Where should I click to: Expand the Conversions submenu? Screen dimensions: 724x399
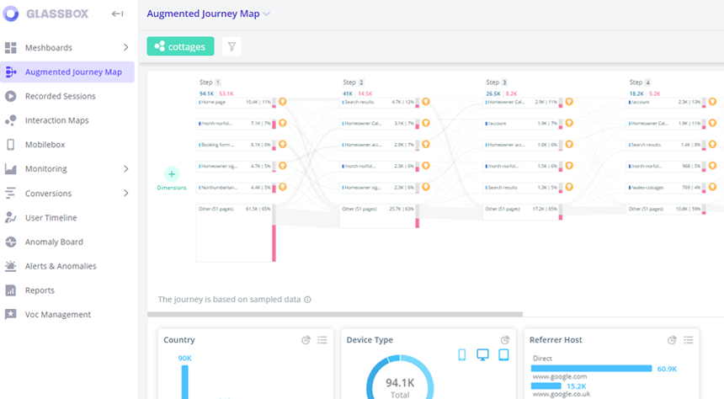pyautogui.click(x=126, y=194)
